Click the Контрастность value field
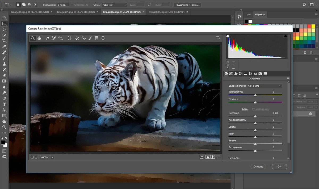The width and height of the screenshot is (319, 189). click(277, 120)
